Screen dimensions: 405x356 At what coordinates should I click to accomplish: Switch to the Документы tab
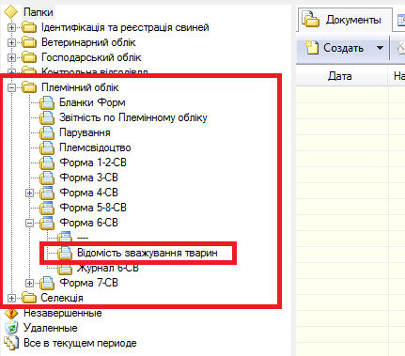tap(345, 20)
